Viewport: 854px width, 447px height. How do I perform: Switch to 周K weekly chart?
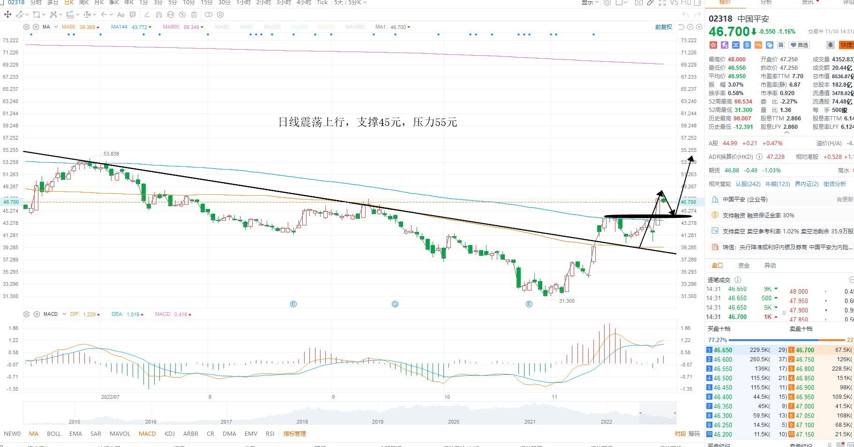click(84, 2)
